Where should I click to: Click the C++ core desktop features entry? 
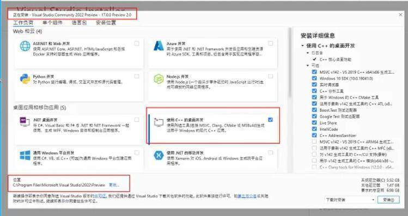click(x=336, y=59)
